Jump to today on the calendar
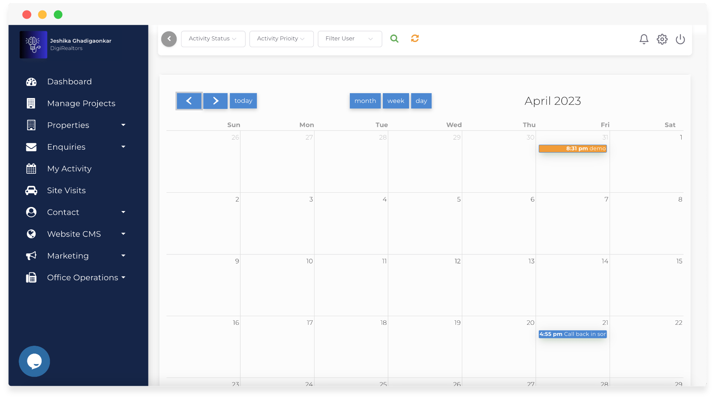 tap(243, 101)
